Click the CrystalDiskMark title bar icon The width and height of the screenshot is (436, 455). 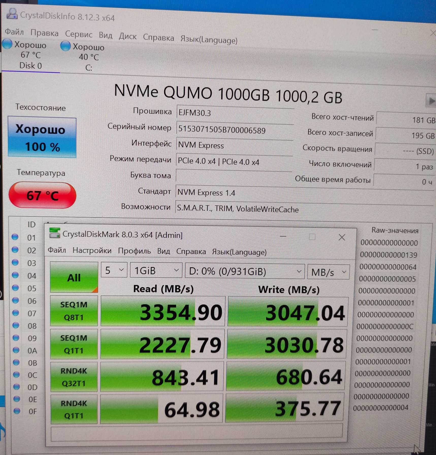click(x=55, y=233)
